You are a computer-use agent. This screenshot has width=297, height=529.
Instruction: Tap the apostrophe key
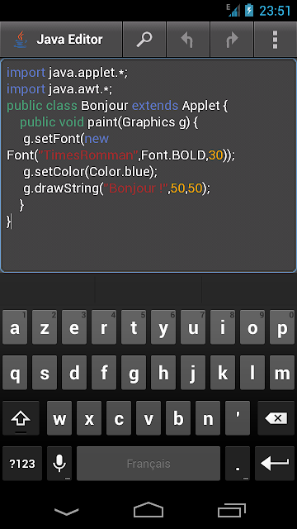click(x=238, y=418)
